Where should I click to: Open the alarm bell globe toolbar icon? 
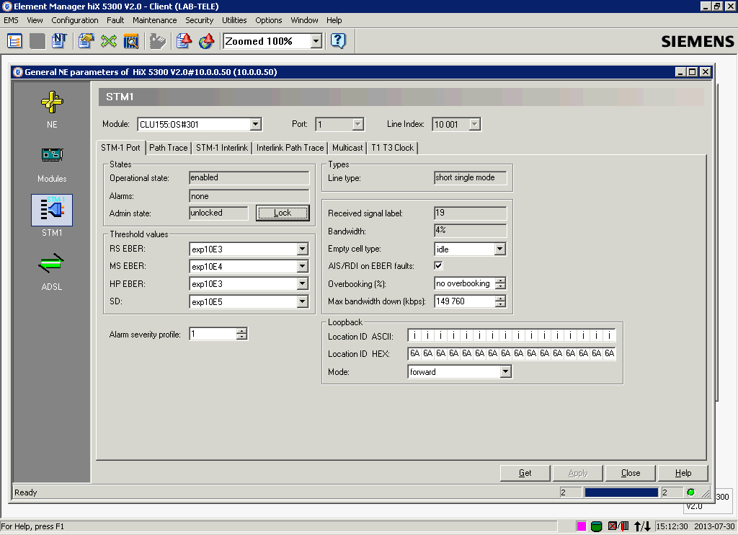(207, 41)
